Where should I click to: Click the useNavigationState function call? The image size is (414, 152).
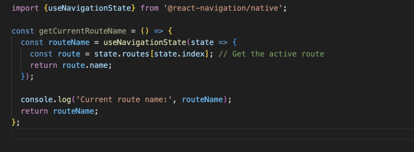pos(145,42)
